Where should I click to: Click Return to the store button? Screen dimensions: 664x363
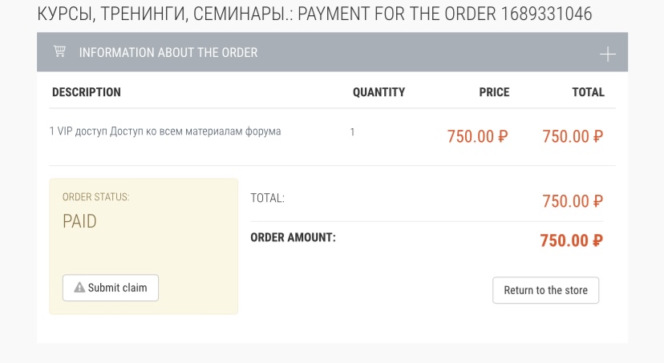pyautogui.click(x=545, y=290)
